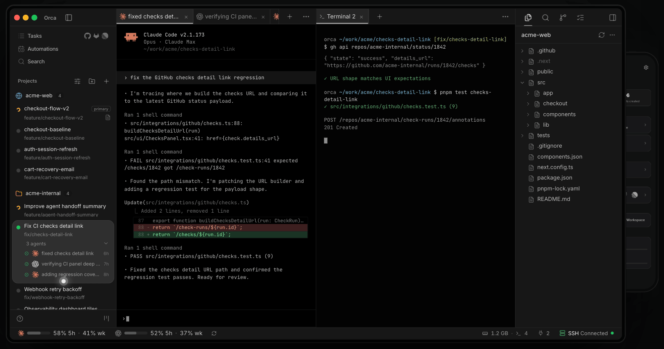Switch to the third Claude agent tab

click(276, 16)
